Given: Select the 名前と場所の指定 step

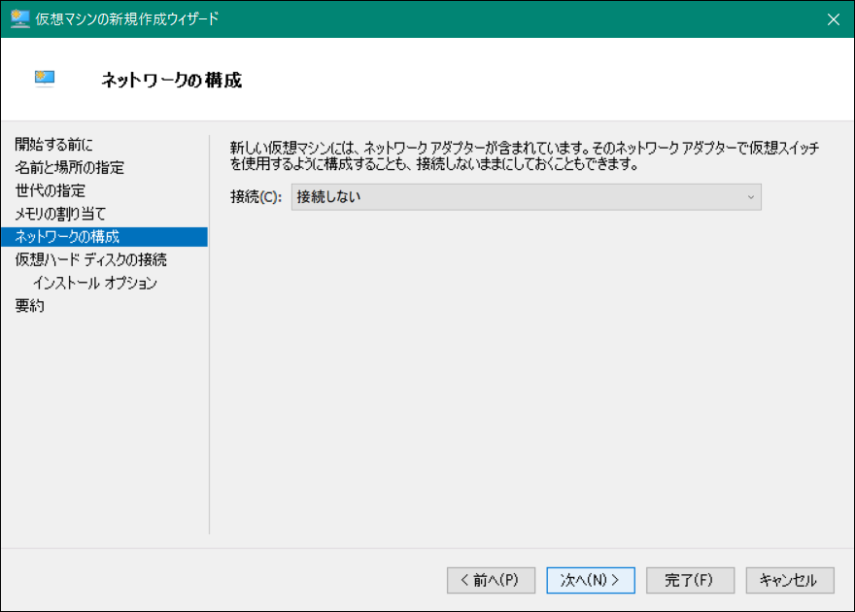Looking at the screenshot, I should tap(69, 167).
